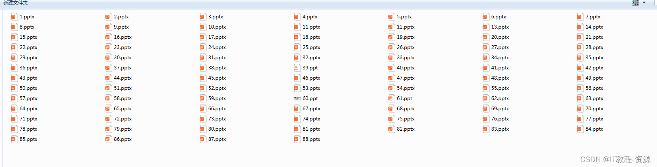This screenshot has width=657, height=167.
Task: Click the 42.pptx file icon
Action: 580,68
